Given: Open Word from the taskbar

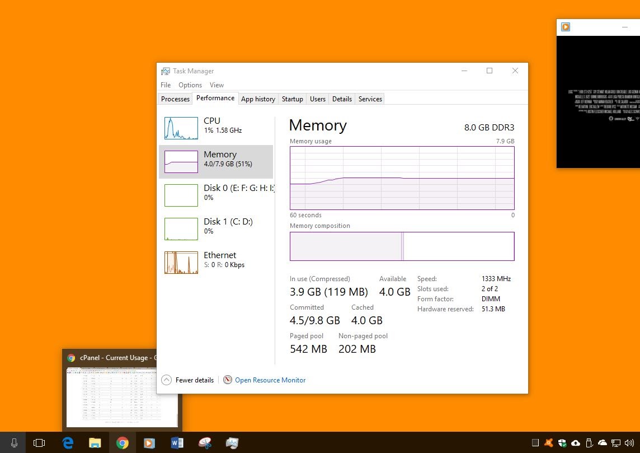Looking at the screenshot, I should pyautogui.click(x=177, y=443).
